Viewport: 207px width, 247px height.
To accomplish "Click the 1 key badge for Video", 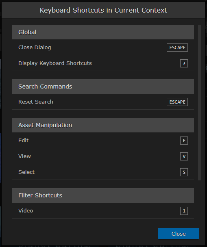I will [184, 211].
